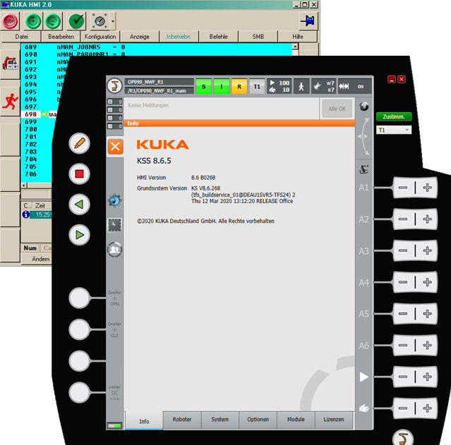451x445 pixels.
Task: Click the clock icon in smartPAD left bar
Action: click(115, 225)
